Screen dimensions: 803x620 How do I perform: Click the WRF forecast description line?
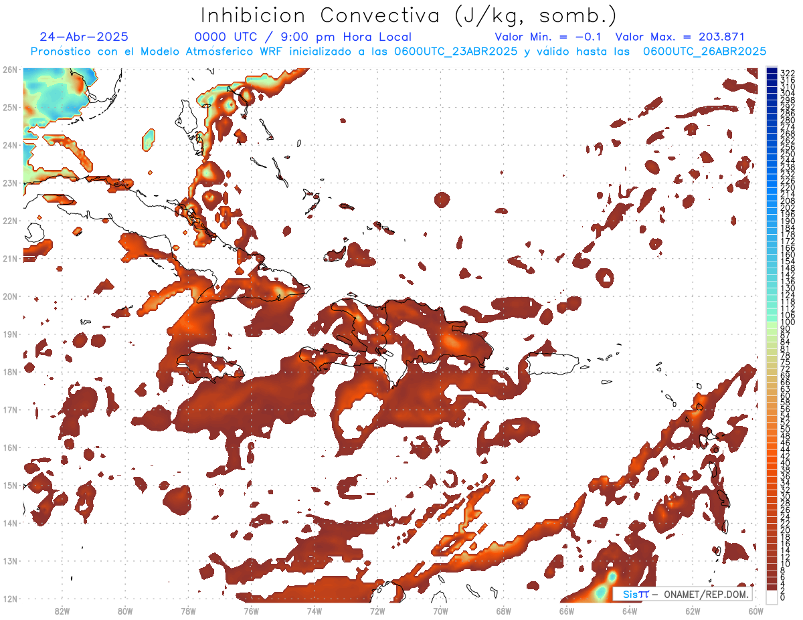pyautogui.click(x=398, y=51)
